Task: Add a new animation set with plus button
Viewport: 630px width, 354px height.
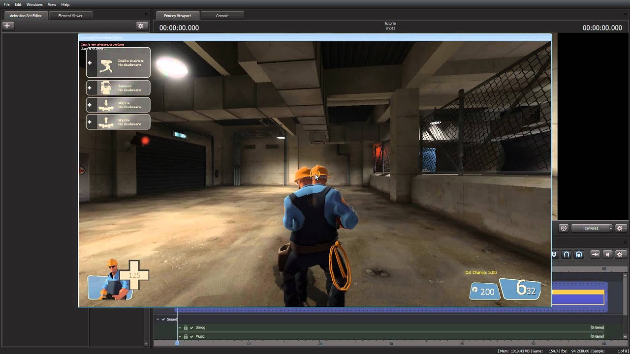Action: pyautogui.click(x=7, y=26)
